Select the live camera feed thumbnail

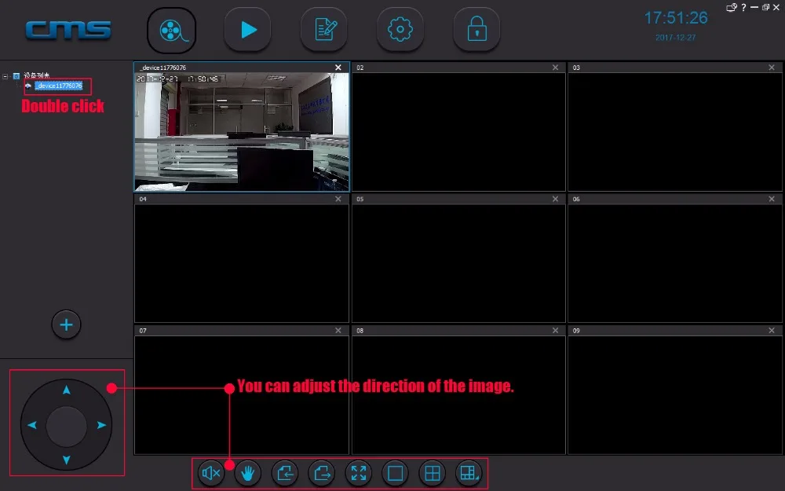click(x=242, y=132)
